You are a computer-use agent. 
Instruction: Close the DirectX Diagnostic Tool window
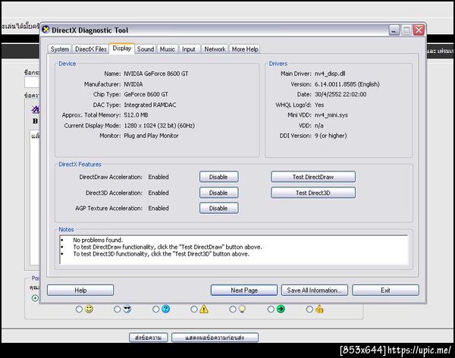pyautogui.click(x=419, y=30)
